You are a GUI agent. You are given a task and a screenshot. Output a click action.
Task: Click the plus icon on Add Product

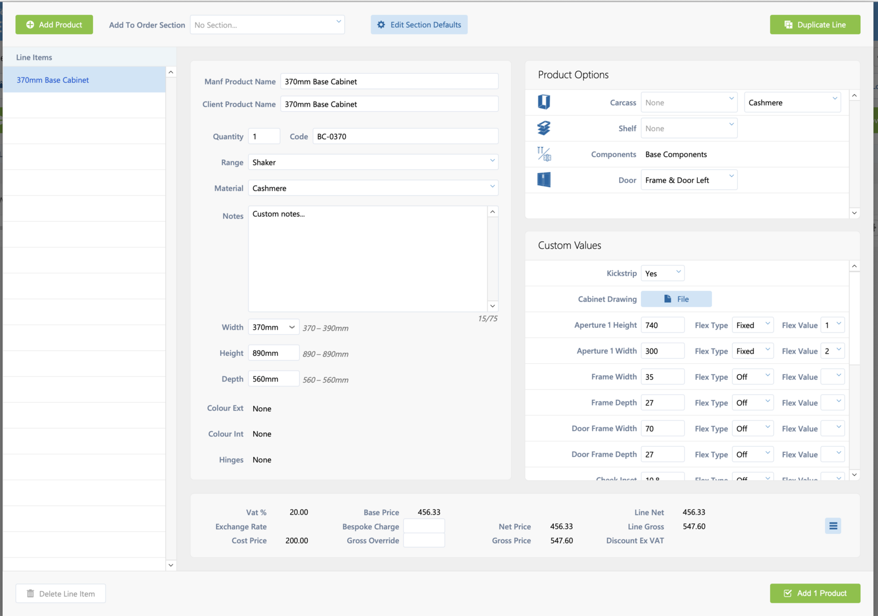click(30, 25)
